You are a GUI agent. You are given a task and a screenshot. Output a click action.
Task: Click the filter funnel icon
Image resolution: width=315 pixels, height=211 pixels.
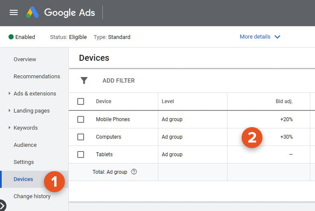click(x=84, y=80)
